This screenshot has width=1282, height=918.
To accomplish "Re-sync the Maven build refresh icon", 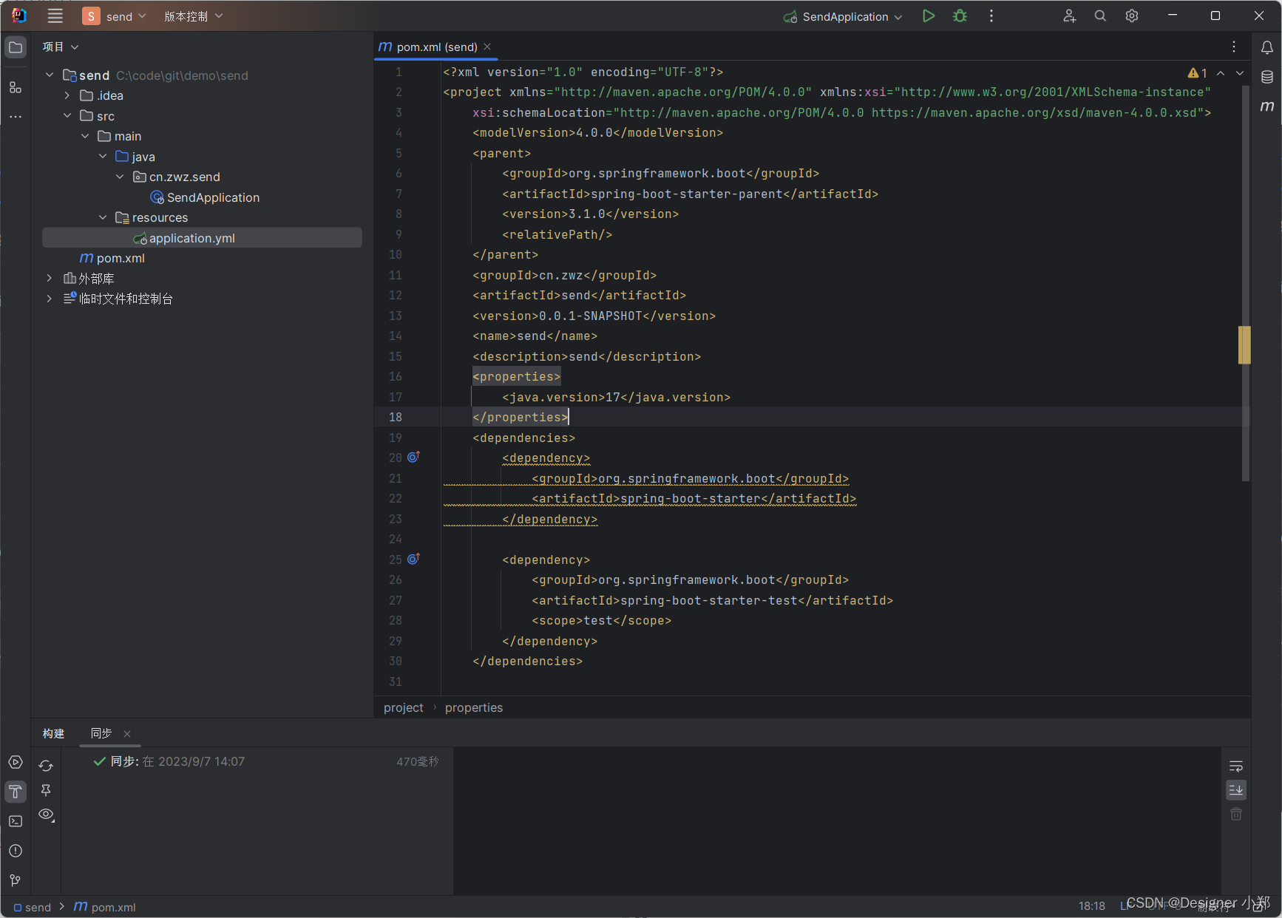I will click(46, 766).
